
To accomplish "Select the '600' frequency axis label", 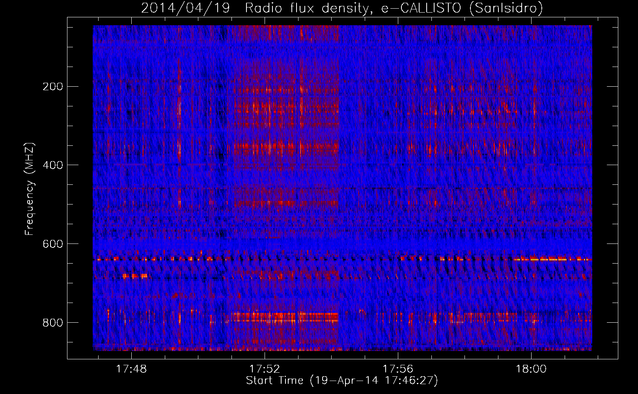I will pos(53,244).
